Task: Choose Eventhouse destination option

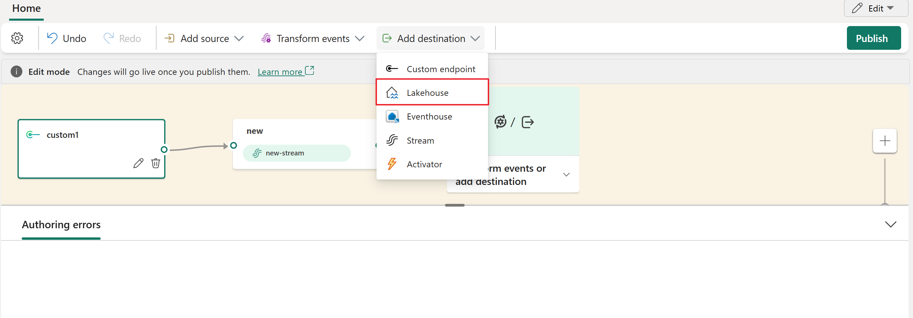Action: point(429,116)
